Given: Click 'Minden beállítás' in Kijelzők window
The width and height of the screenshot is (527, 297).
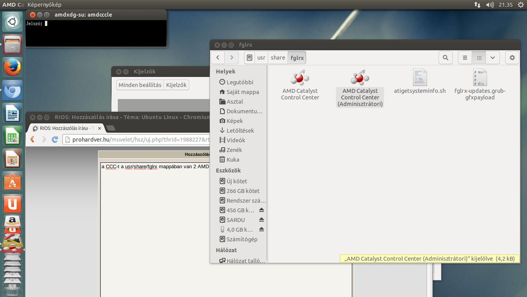Looking at the screenshot, I should coord(140,85).
